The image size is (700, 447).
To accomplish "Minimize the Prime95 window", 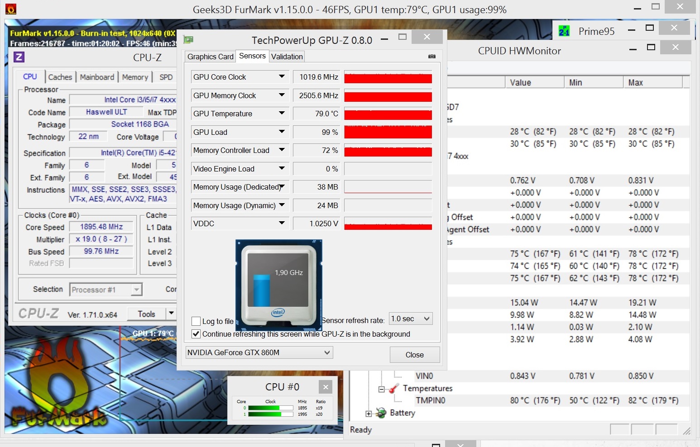I will [632, 30].
